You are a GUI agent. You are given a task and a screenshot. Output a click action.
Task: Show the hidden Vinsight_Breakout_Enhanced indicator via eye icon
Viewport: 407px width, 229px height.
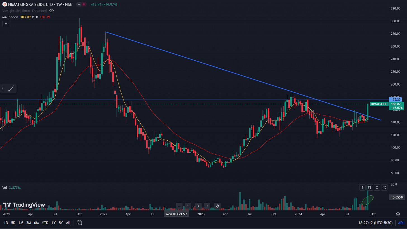pyautogui.click(x=51, y=11)
